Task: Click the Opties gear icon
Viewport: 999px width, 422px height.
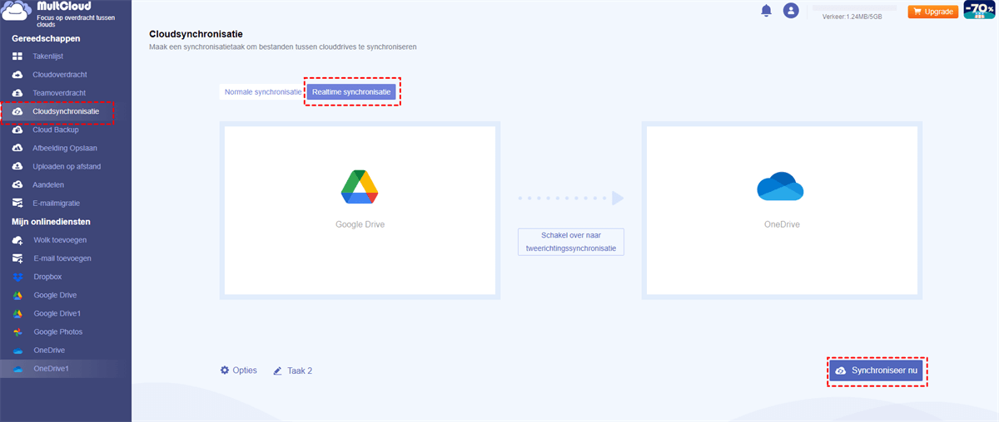Action: [x=225, y=370]
